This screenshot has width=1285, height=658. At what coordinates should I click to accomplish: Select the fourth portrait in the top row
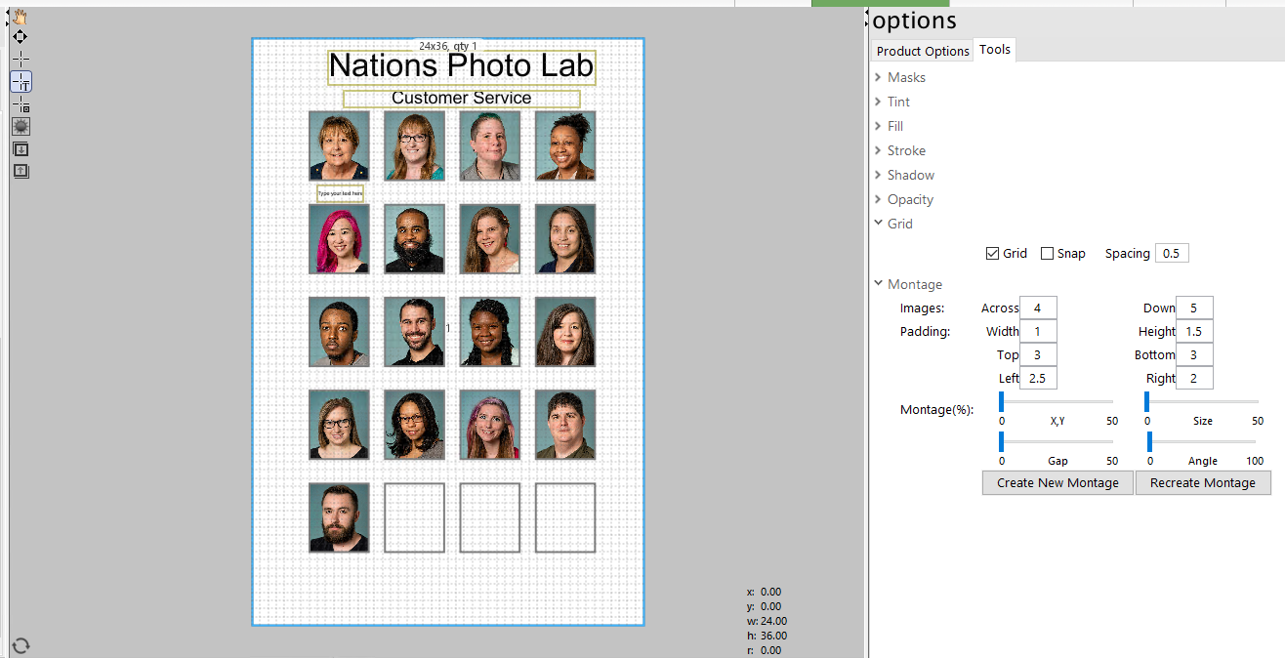click(x=564, y=145)
